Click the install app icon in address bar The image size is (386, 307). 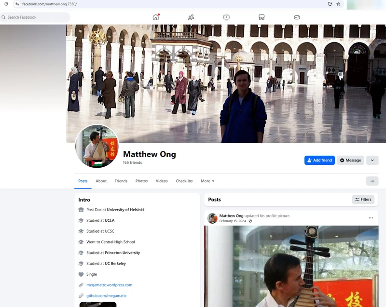(x=330, y=4)
